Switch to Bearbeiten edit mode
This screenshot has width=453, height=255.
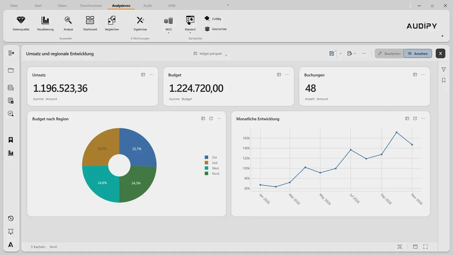click(389, 53)
